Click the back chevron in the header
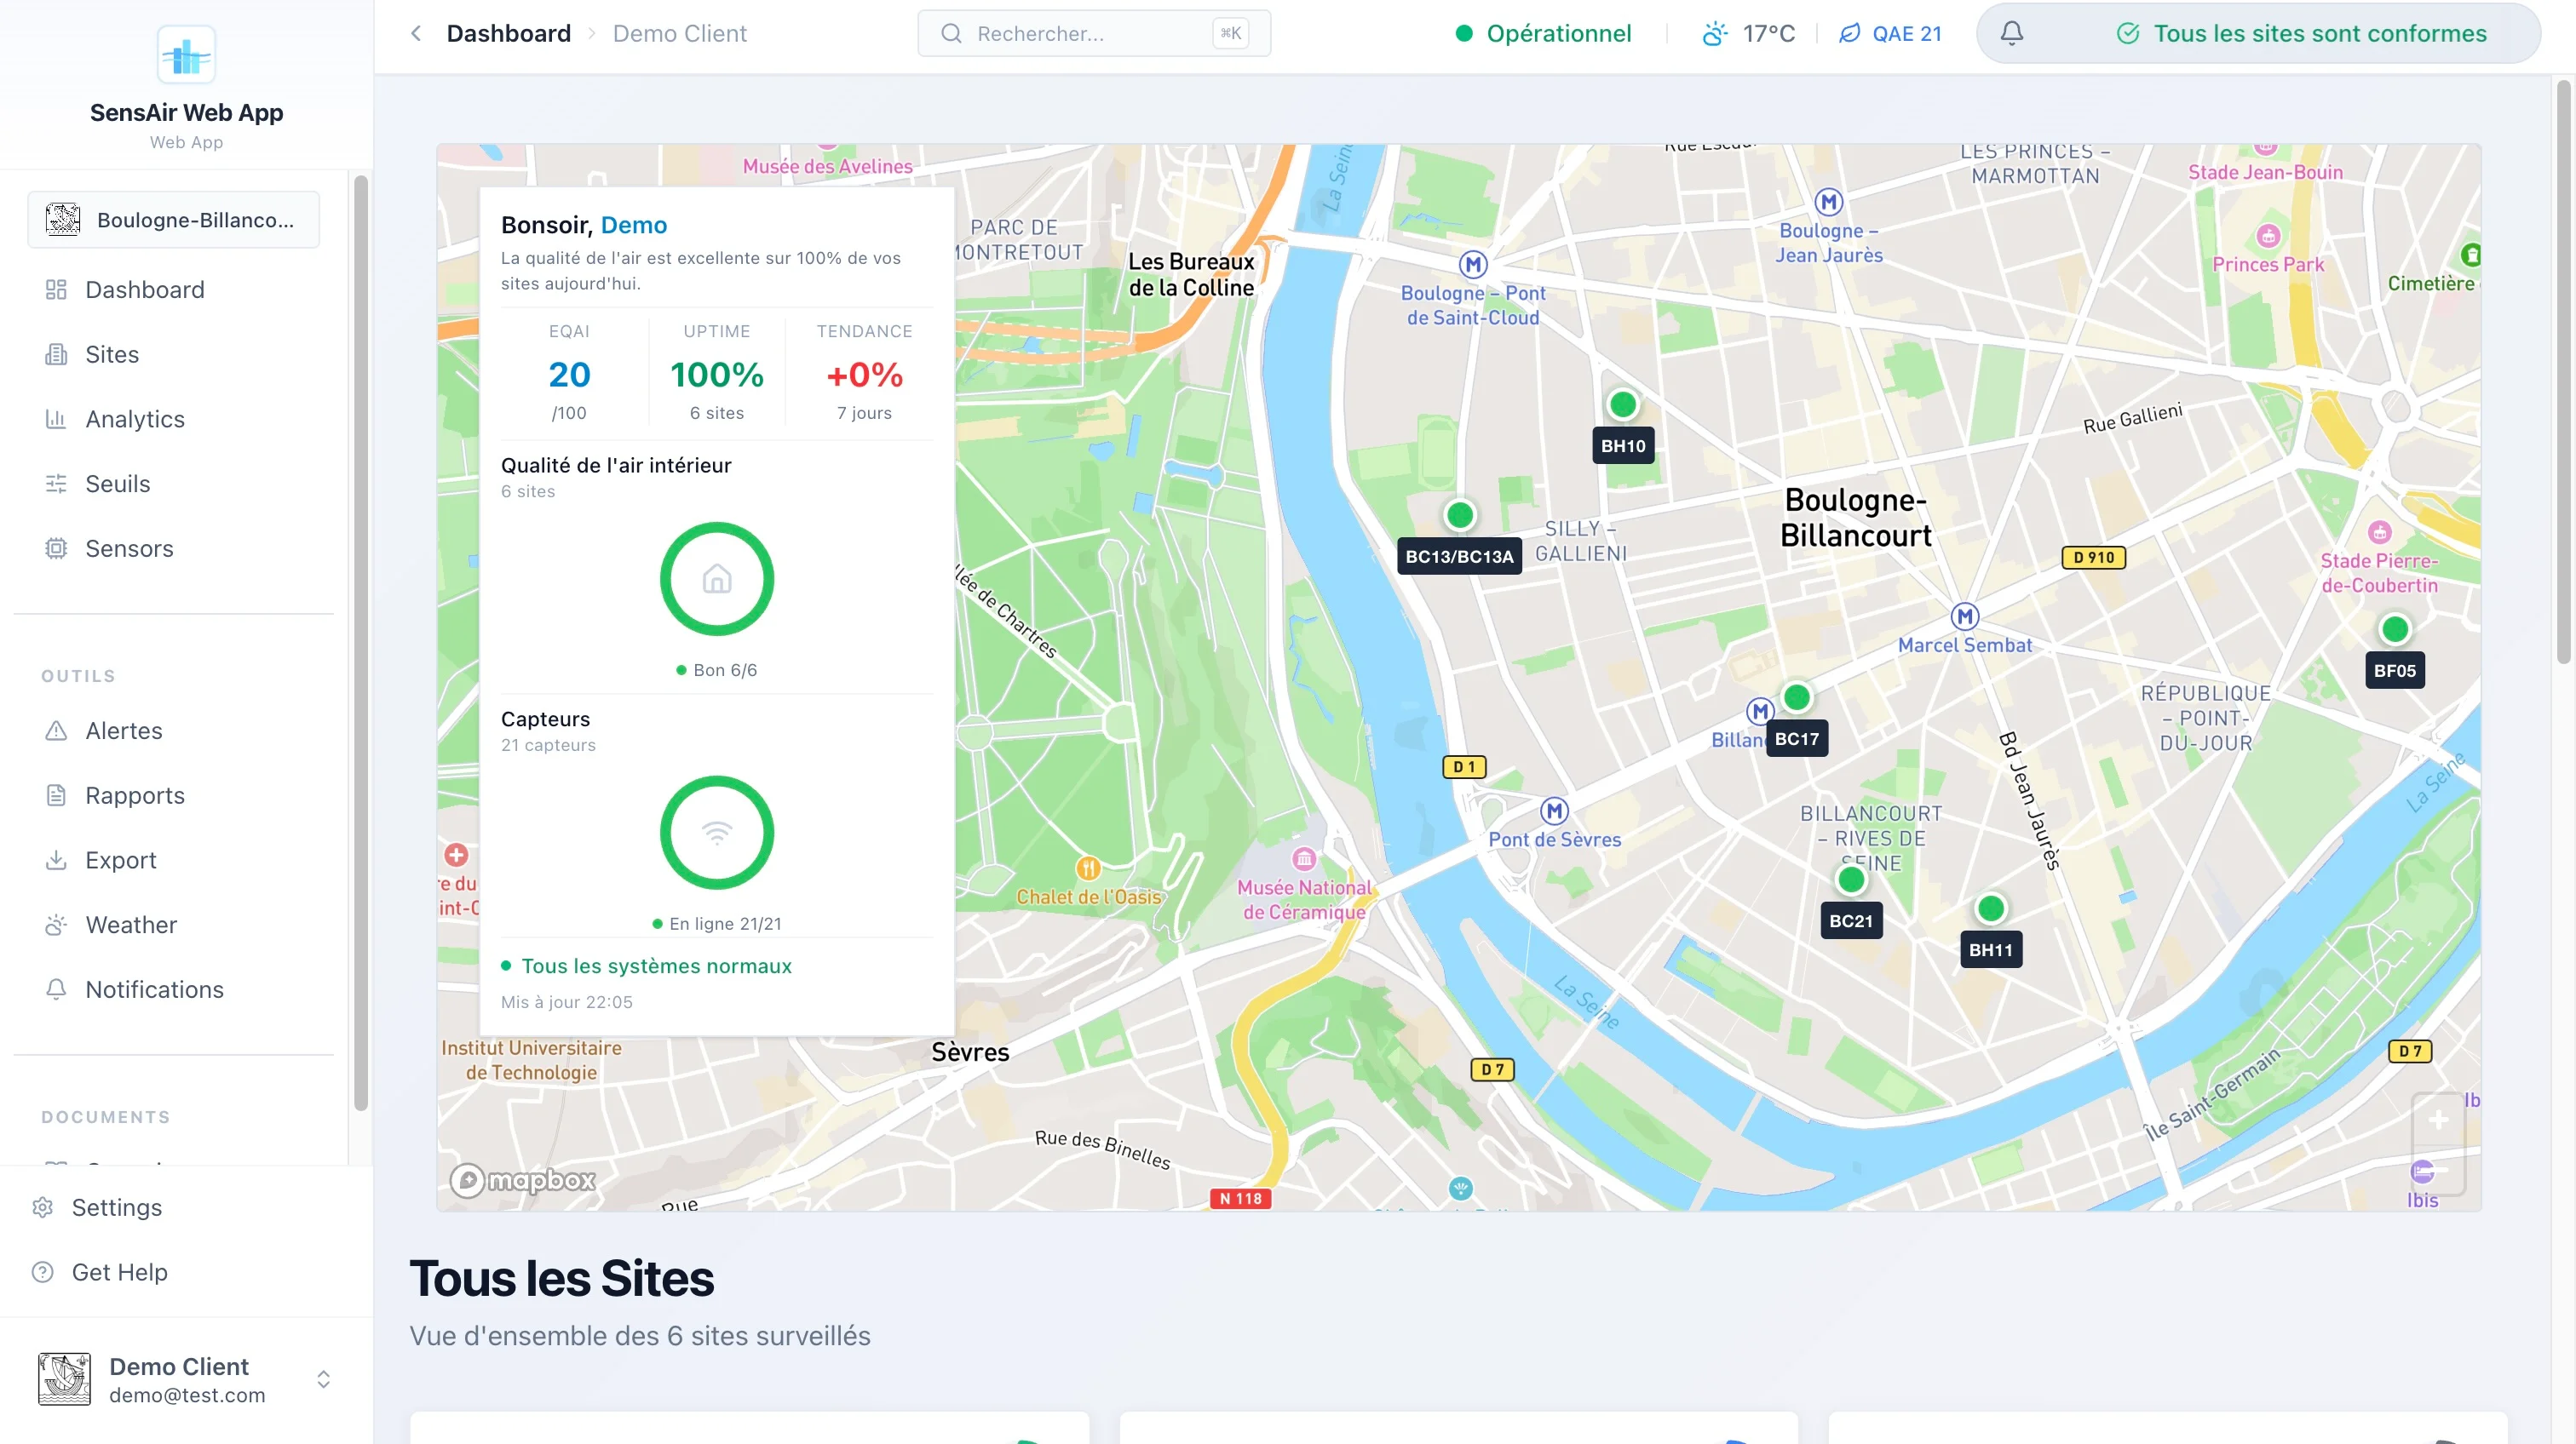 (x=416, y=33)
